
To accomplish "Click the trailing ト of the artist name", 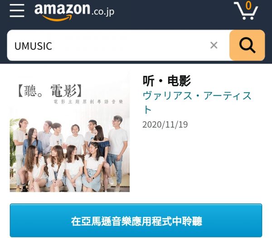I will tap(147, 110).
